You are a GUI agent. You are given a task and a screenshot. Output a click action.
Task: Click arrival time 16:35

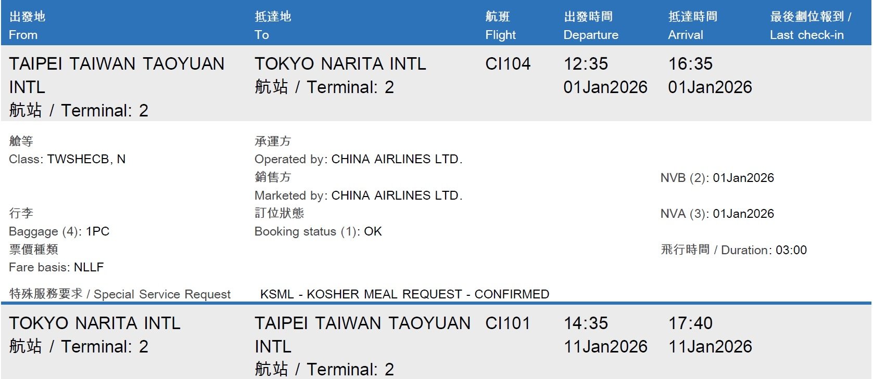click(x=690, y=64)
